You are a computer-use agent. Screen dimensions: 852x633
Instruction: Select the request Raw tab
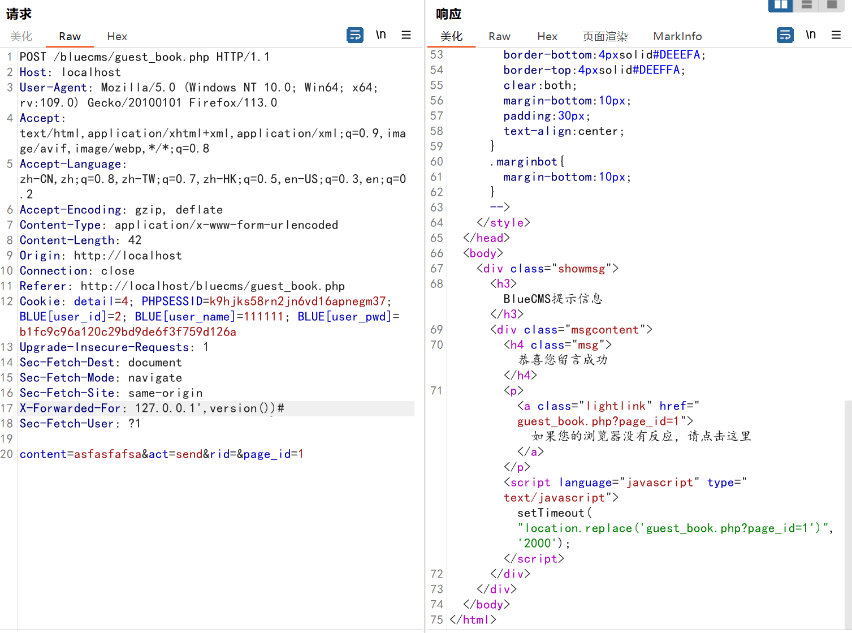tap(70, 36)
